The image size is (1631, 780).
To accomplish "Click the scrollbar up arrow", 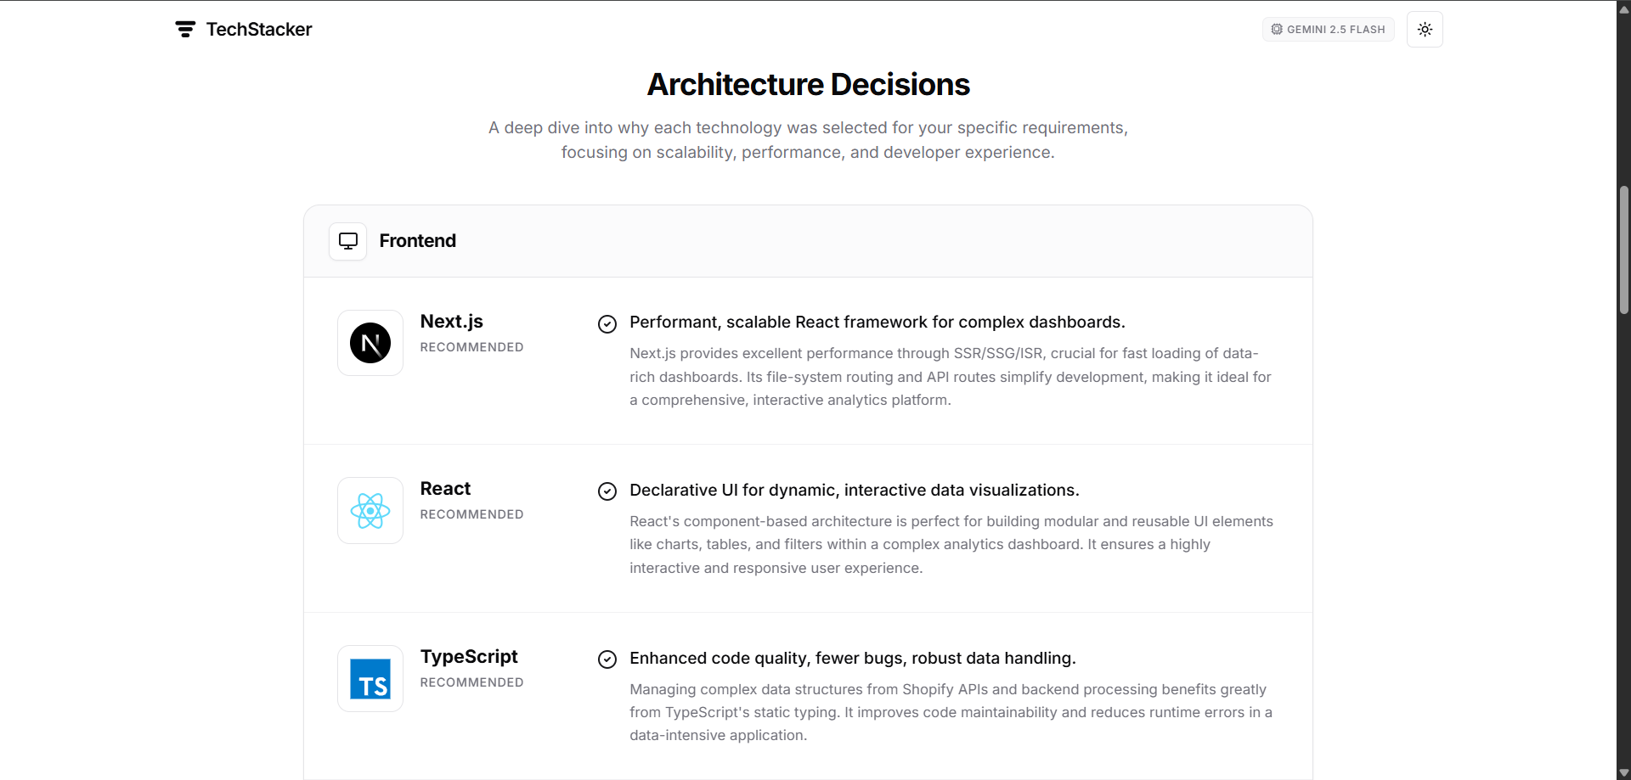I will click(1623, 8).
